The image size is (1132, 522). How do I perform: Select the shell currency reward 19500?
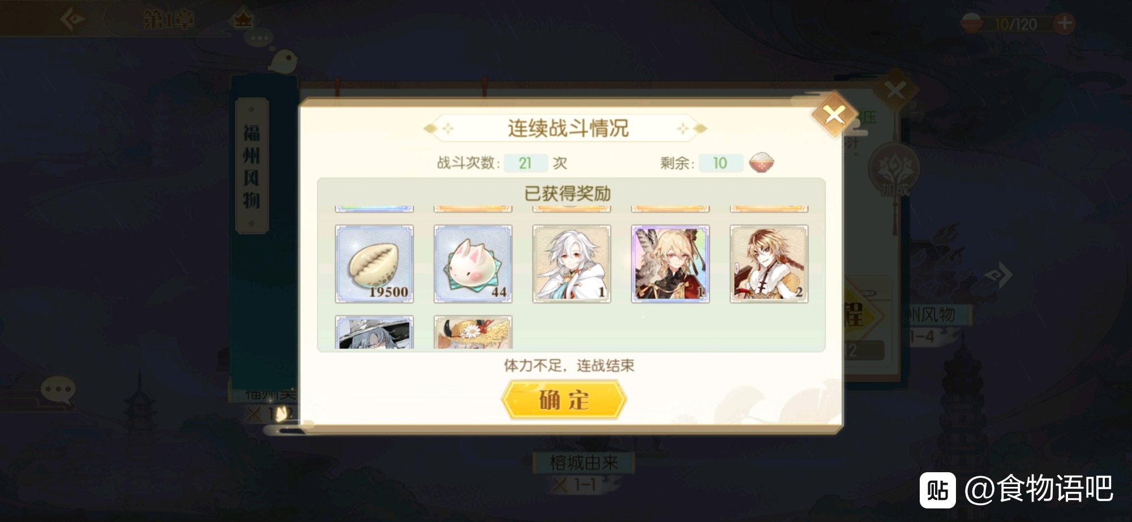click(374, 264)
